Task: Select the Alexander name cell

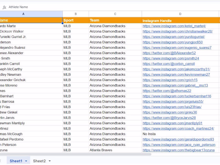Action: 31,53
